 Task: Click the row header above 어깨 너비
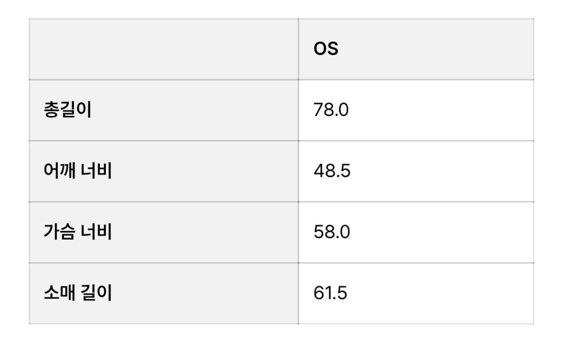[68, 110]
